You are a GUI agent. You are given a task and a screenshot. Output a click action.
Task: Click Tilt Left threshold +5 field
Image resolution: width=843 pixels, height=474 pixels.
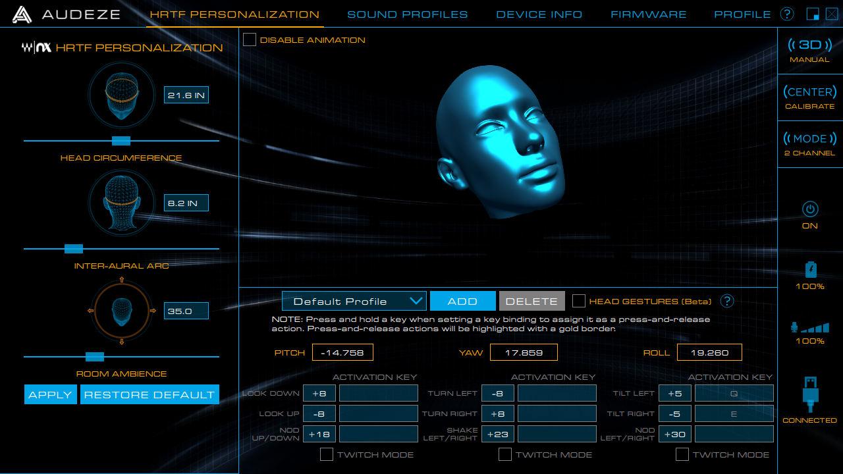click(675, 393)
